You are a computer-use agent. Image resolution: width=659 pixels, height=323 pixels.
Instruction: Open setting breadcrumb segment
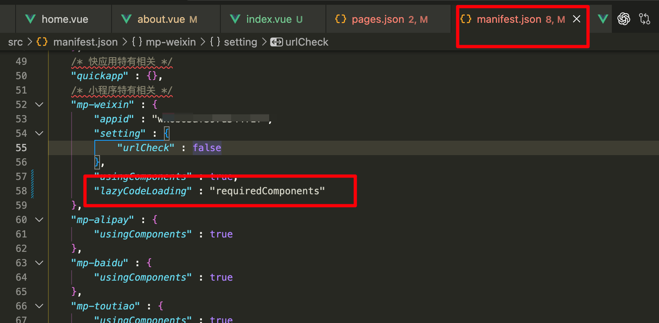(240, 42)
